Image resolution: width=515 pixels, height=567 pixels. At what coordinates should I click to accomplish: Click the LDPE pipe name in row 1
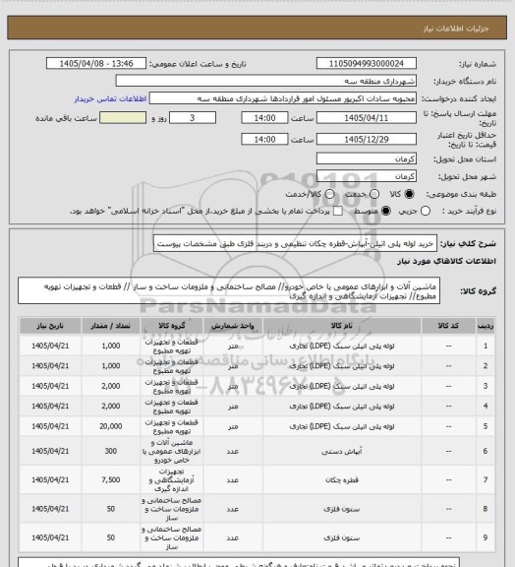(342, 346)
